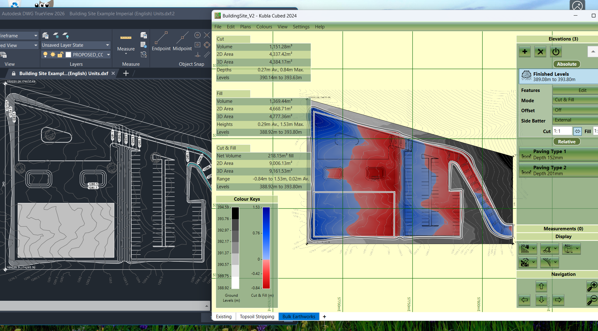Add a new phase tab with plus
The height and width of the screenshot is (331, 598).
pos(324,317)
